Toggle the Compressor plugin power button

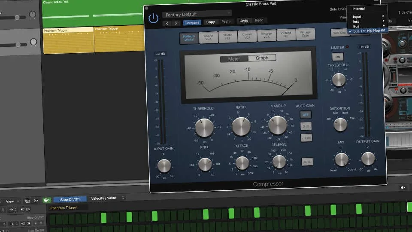[x=154, y=18]
